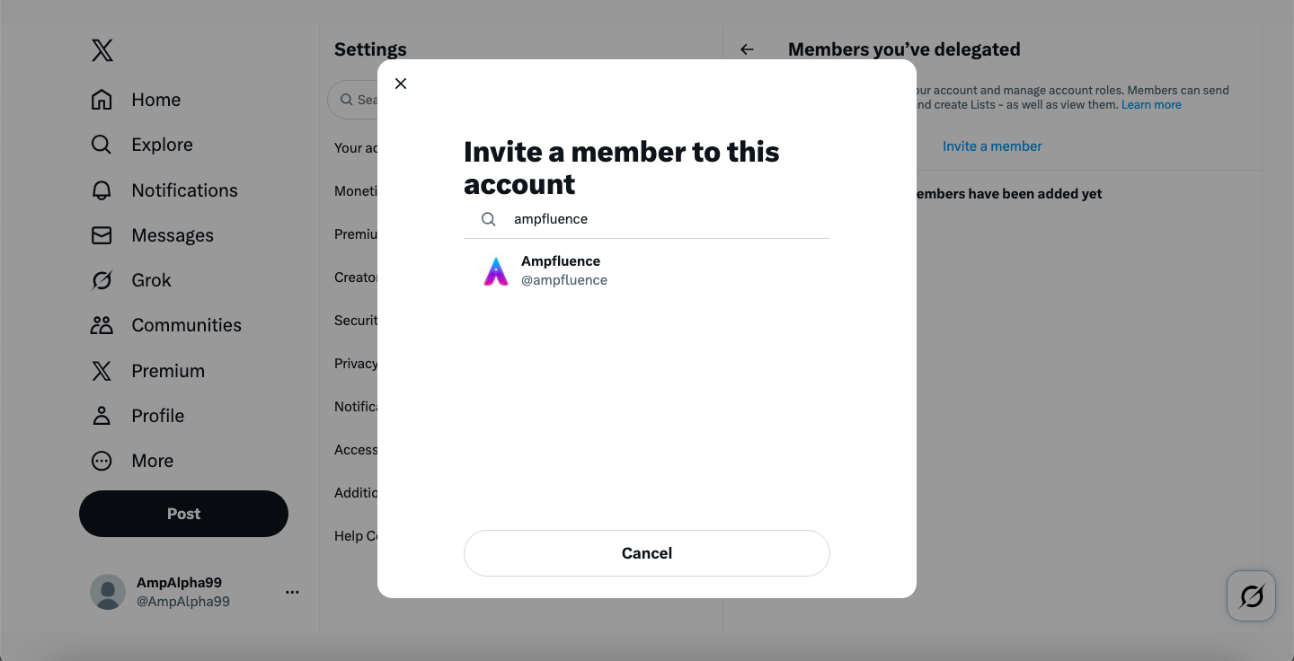Click the back arrow beside Members you've delegated
The image size is (1294, 661).
pos(747,49)
